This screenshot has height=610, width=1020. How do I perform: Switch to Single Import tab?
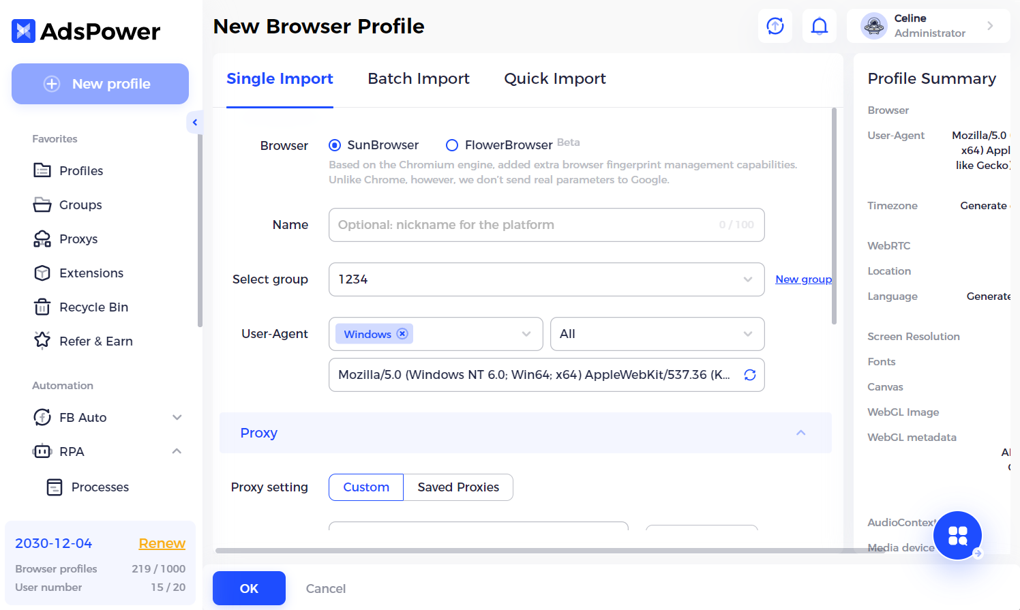click(280, 79)
